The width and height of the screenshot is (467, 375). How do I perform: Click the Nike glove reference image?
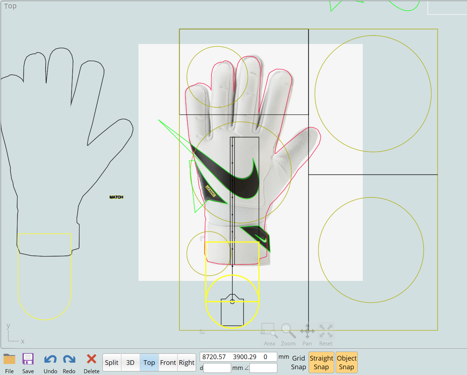click(250, 162)
